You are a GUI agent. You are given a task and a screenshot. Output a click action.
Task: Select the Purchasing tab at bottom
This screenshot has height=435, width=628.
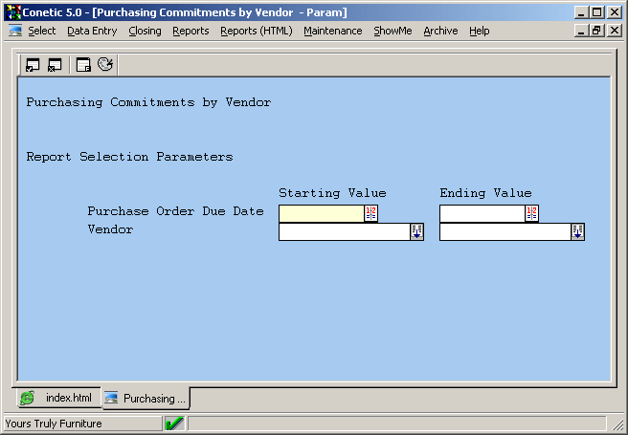(146, 398)
